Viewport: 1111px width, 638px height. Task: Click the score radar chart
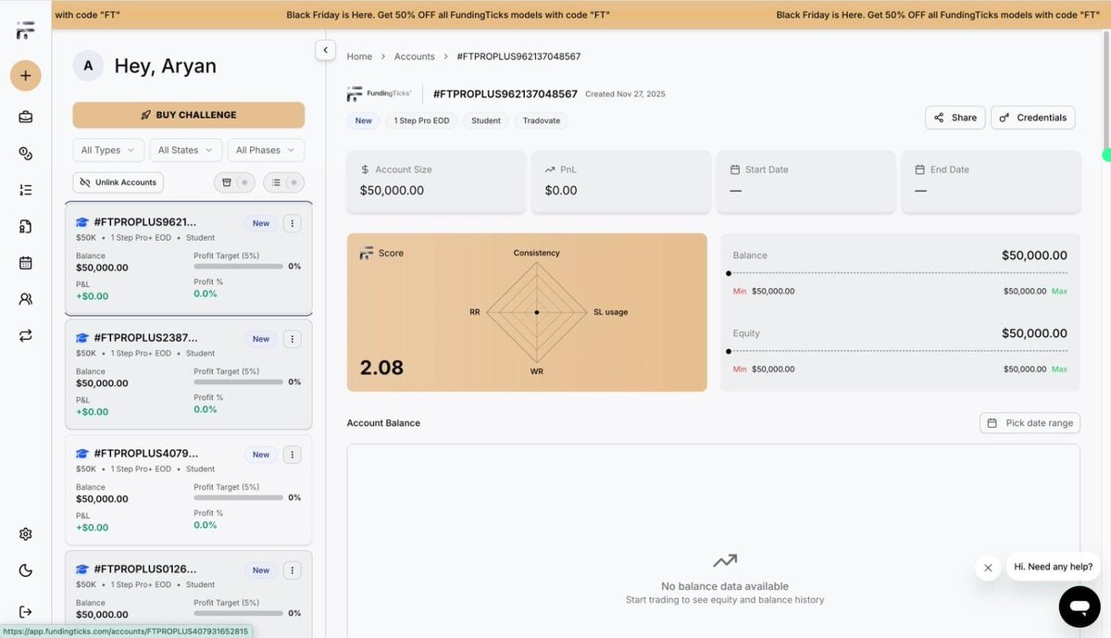[537, 312]
